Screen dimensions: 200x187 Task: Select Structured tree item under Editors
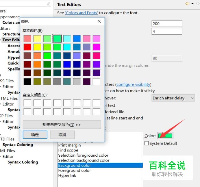click(11, 34)
